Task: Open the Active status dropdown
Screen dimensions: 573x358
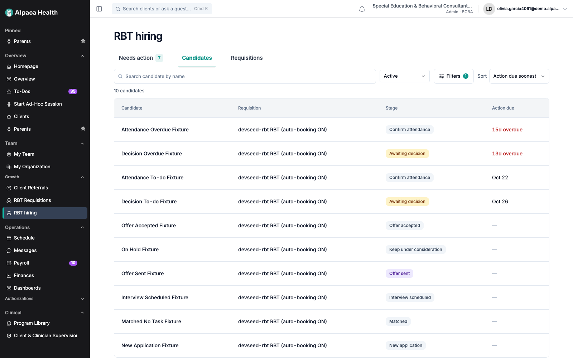Action: pos(405,76)
